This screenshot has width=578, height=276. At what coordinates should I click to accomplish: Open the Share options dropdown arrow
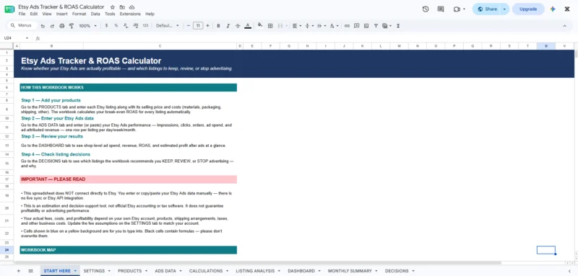(504, 9)
